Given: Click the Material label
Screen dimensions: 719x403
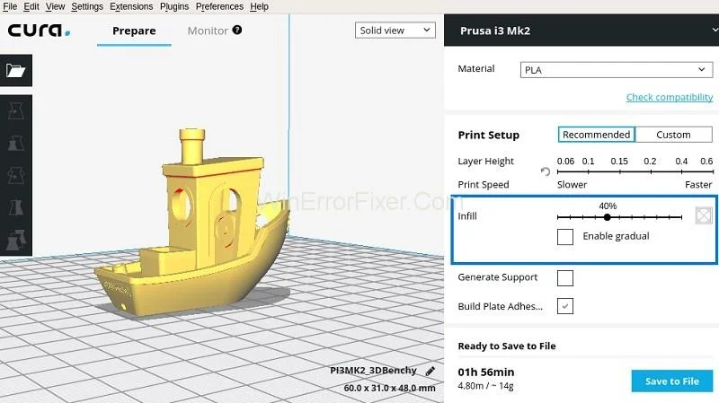Looking at the screenshot, I should 476,69.
